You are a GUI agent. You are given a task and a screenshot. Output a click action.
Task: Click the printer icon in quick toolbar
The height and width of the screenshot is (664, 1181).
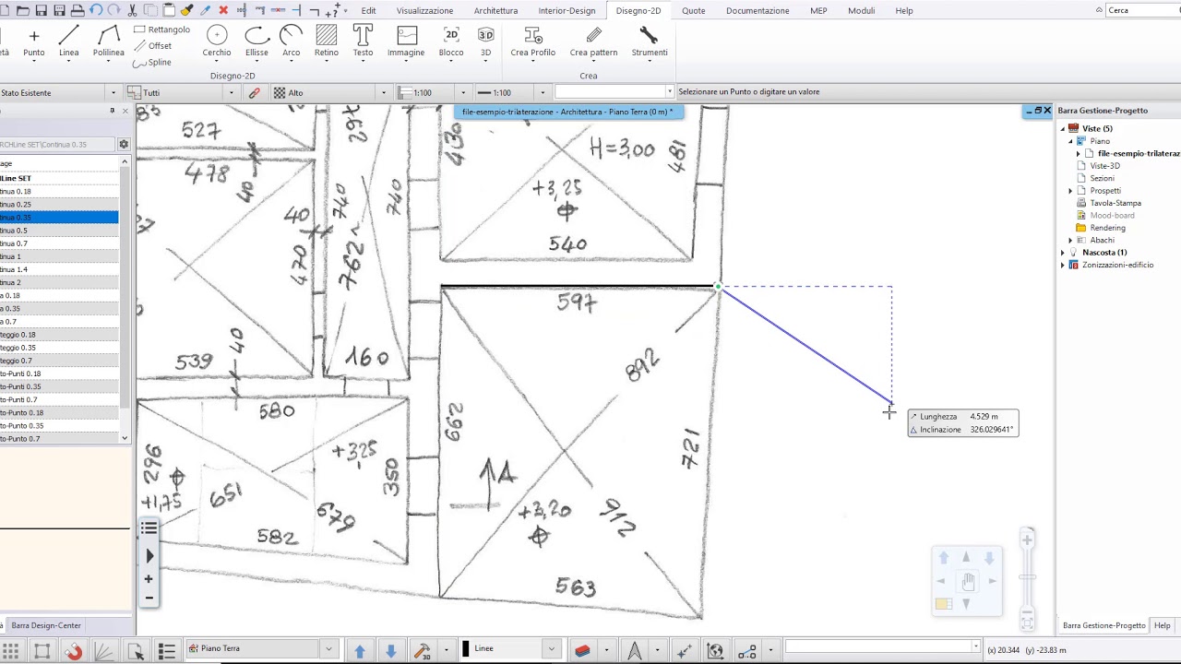click(x=78, y=10)
